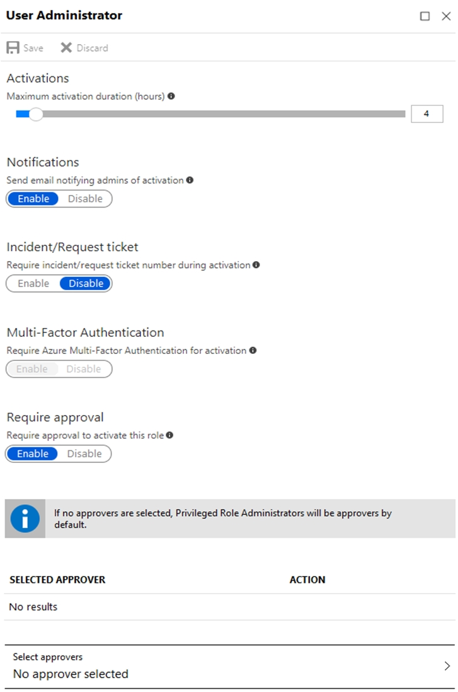Disable email notifications for activation
This screenshot has height=692, width=458.
(85, 199)
